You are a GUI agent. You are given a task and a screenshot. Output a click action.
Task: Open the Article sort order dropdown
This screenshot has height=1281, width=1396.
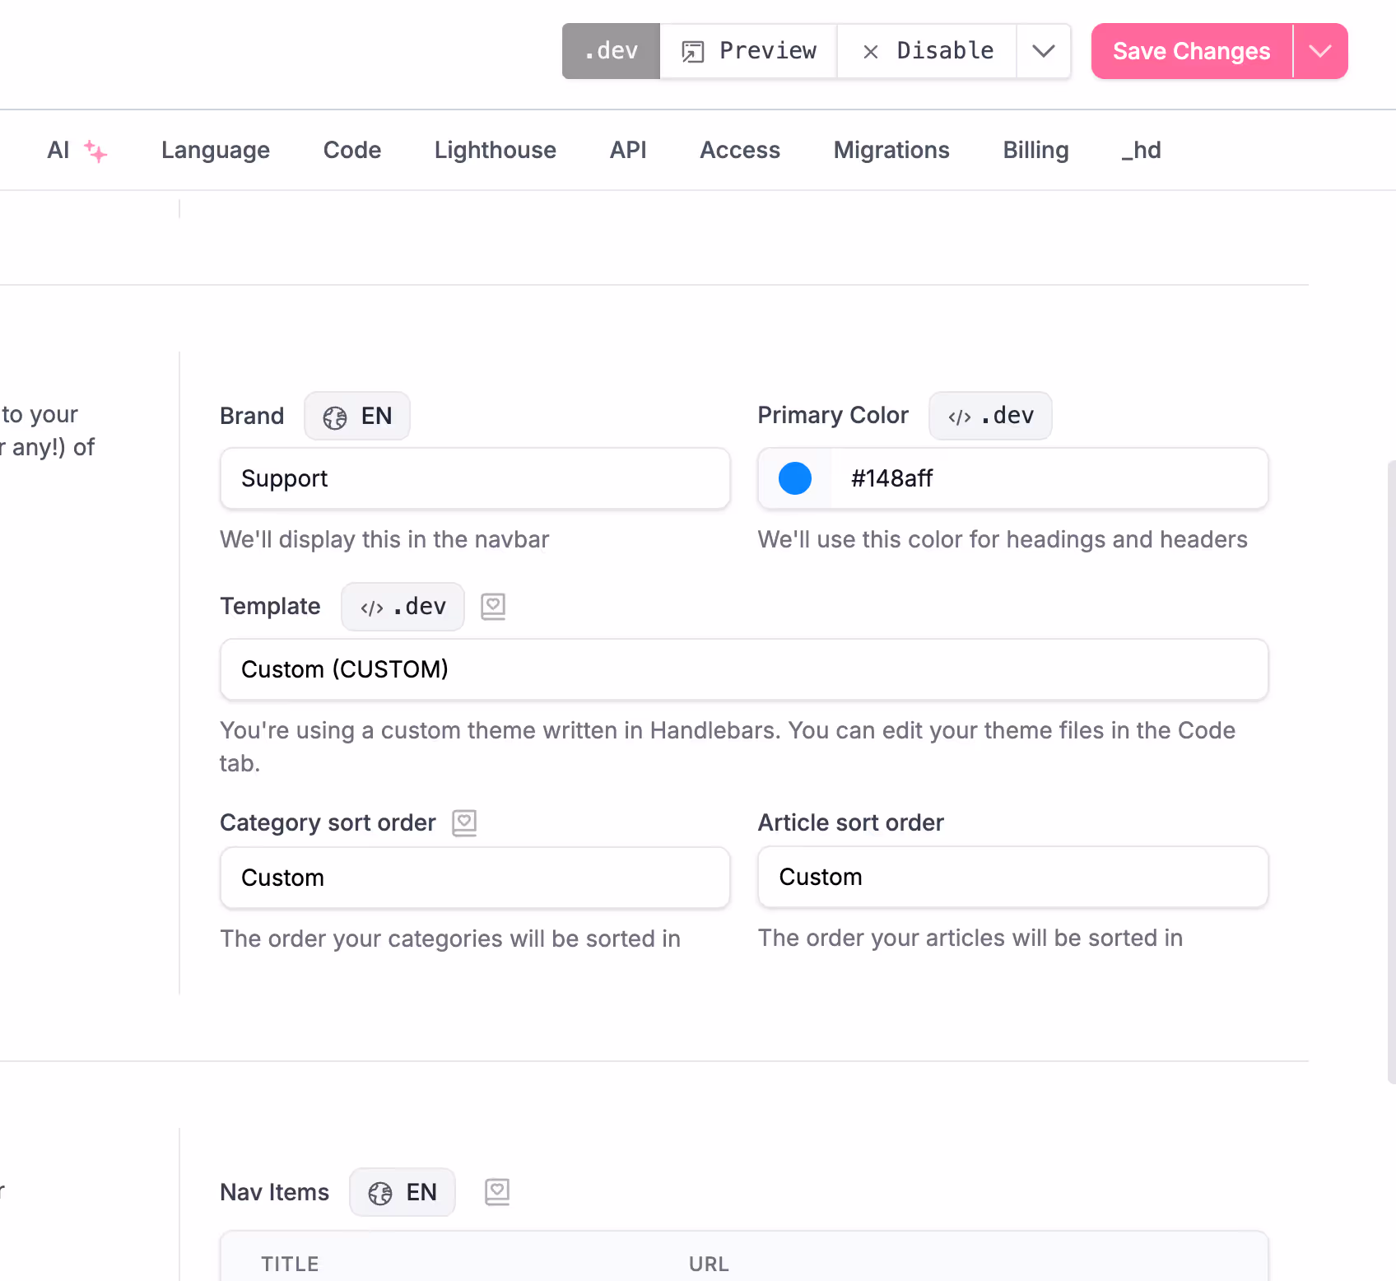1013,877
